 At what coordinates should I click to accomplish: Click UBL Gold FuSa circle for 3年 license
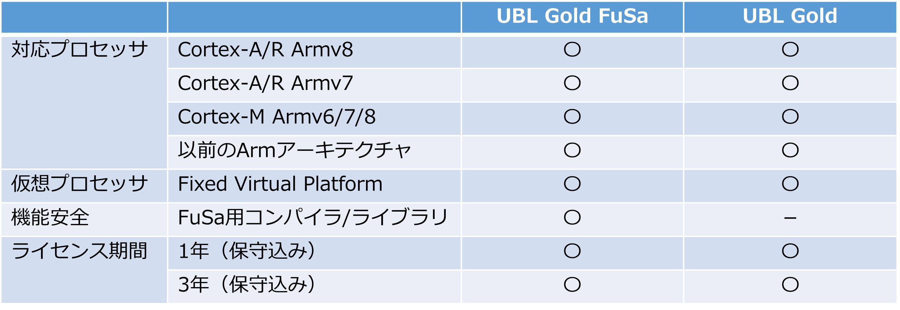(x=572, y=285)
